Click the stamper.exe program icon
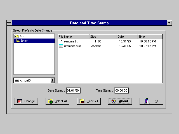This screenshot has height=134, width=179. pyautogui.click(x=61, y=46)
